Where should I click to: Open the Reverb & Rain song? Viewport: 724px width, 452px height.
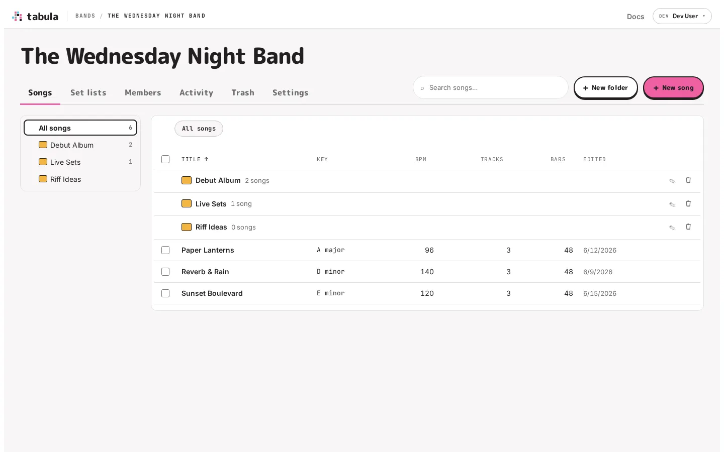tap(205, 272)
